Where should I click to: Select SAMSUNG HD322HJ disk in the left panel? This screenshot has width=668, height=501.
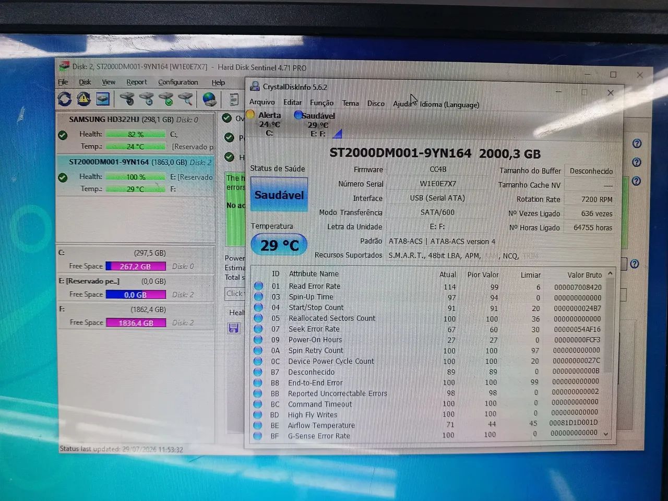[x=135, y=133]
